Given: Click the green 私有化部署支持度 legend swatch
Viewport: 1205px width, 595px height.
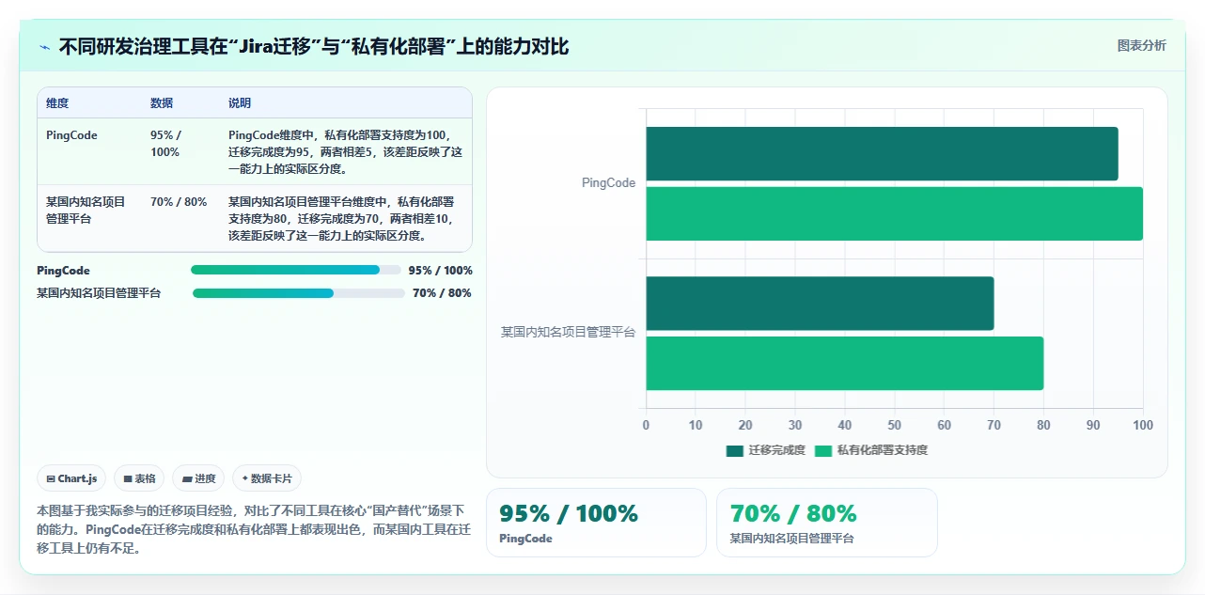Looking at the screenshot, I should pos(823,450).
